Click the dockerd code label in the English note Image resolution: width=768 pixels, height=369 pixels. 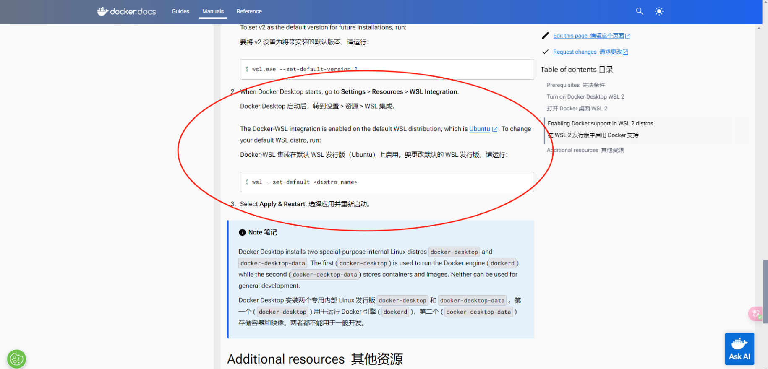pyautogui.click(x=502, y=263)
